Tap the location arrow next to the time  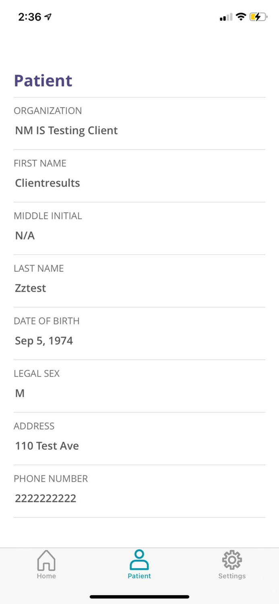tap(48, 16)
